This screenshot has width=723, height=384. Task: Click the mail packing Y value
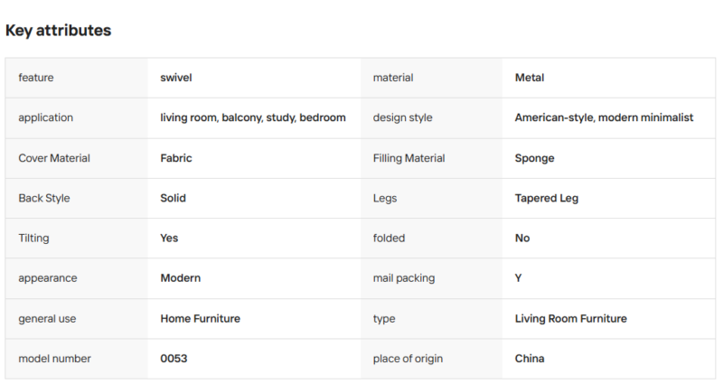(x=518, y=278)
